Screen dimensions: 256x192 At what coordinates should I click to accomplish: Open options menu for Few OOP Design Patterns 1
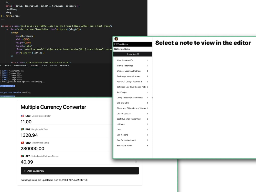[x=148, y=82]
